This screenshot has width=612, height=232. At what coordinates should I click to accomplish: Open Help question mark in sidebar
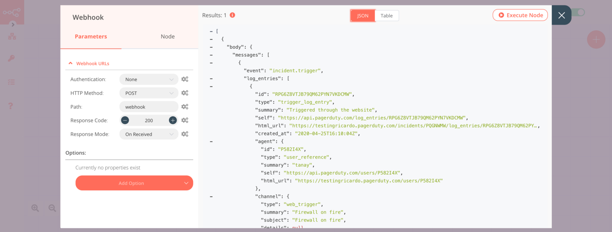(x=11, y=105)
